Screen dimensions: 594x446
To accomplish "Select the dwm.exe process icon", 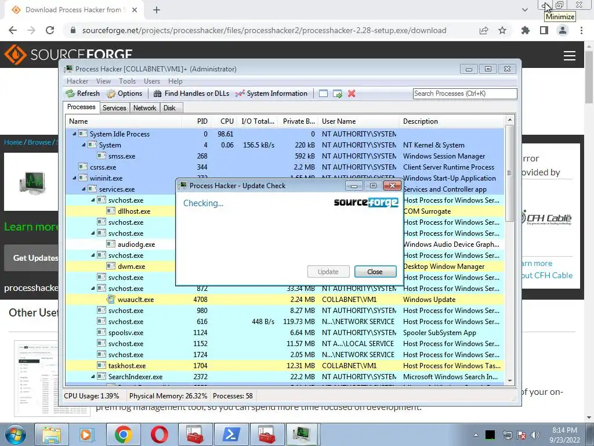I will point(111,266).
